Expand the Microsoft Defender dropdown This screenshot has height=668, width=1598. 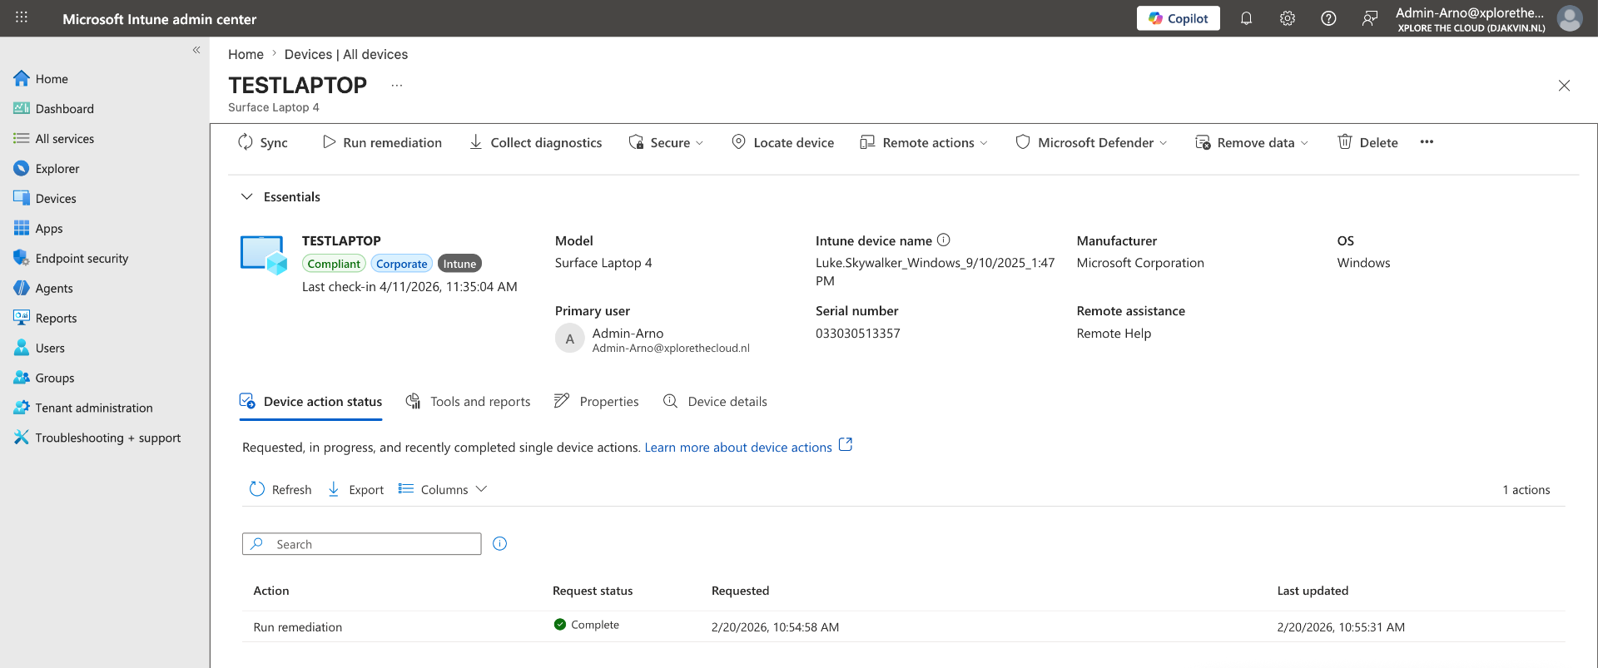pyautogui.click(x=1091, y=142)
